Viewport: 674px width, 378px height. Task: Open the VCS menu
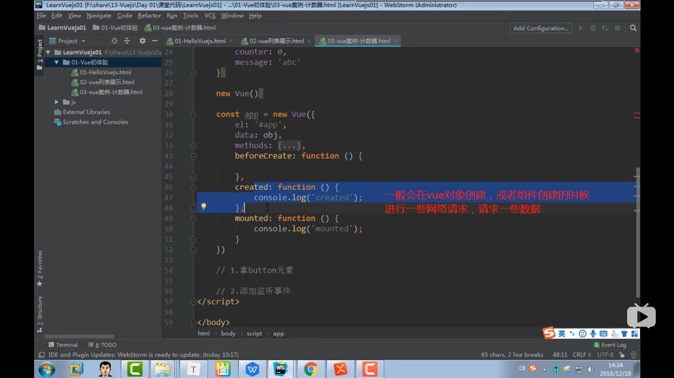pos(210,16)
